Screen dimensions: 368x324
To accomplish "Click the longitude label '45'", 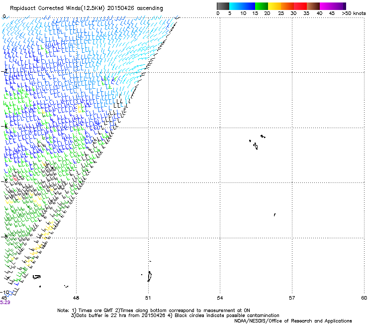I will point(4,298).
